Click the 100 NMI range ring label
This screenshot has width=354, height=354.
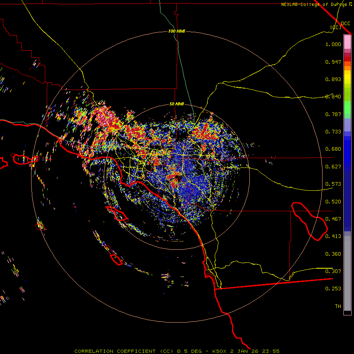coord(177,31)
